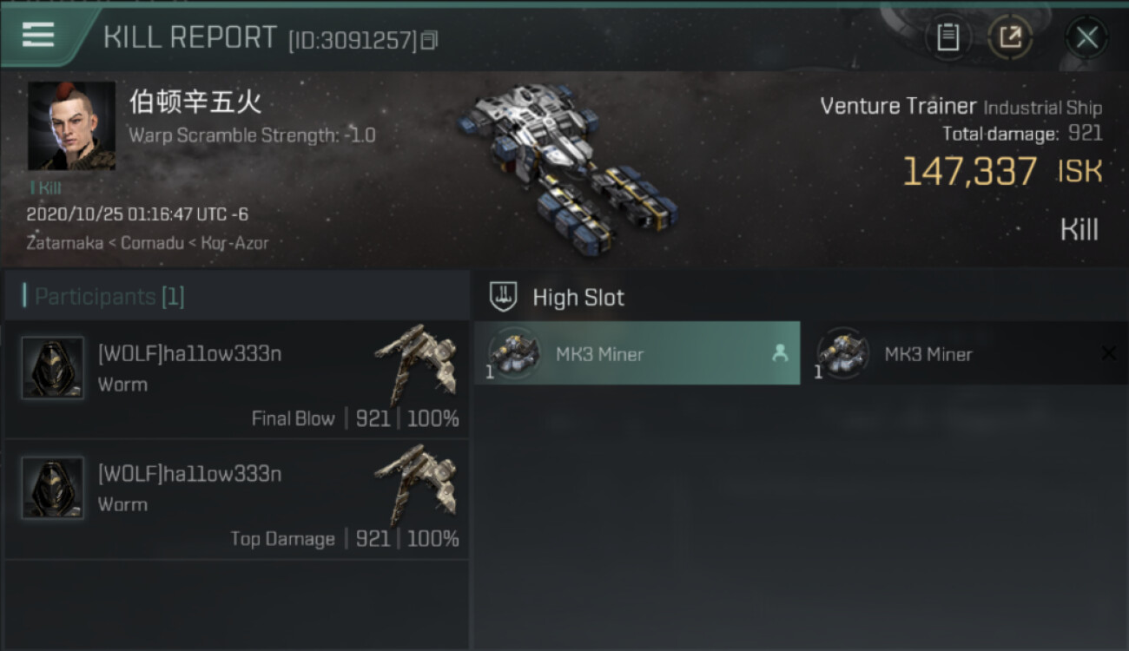Remove mark on second MK3 Miner
The height and width of the screenshot is (651, 1129).
(1108, 353)
